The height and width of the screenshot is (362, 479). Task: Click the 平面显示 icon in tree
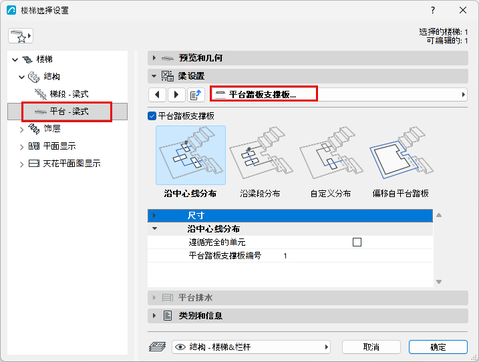[x=34, y=146]
